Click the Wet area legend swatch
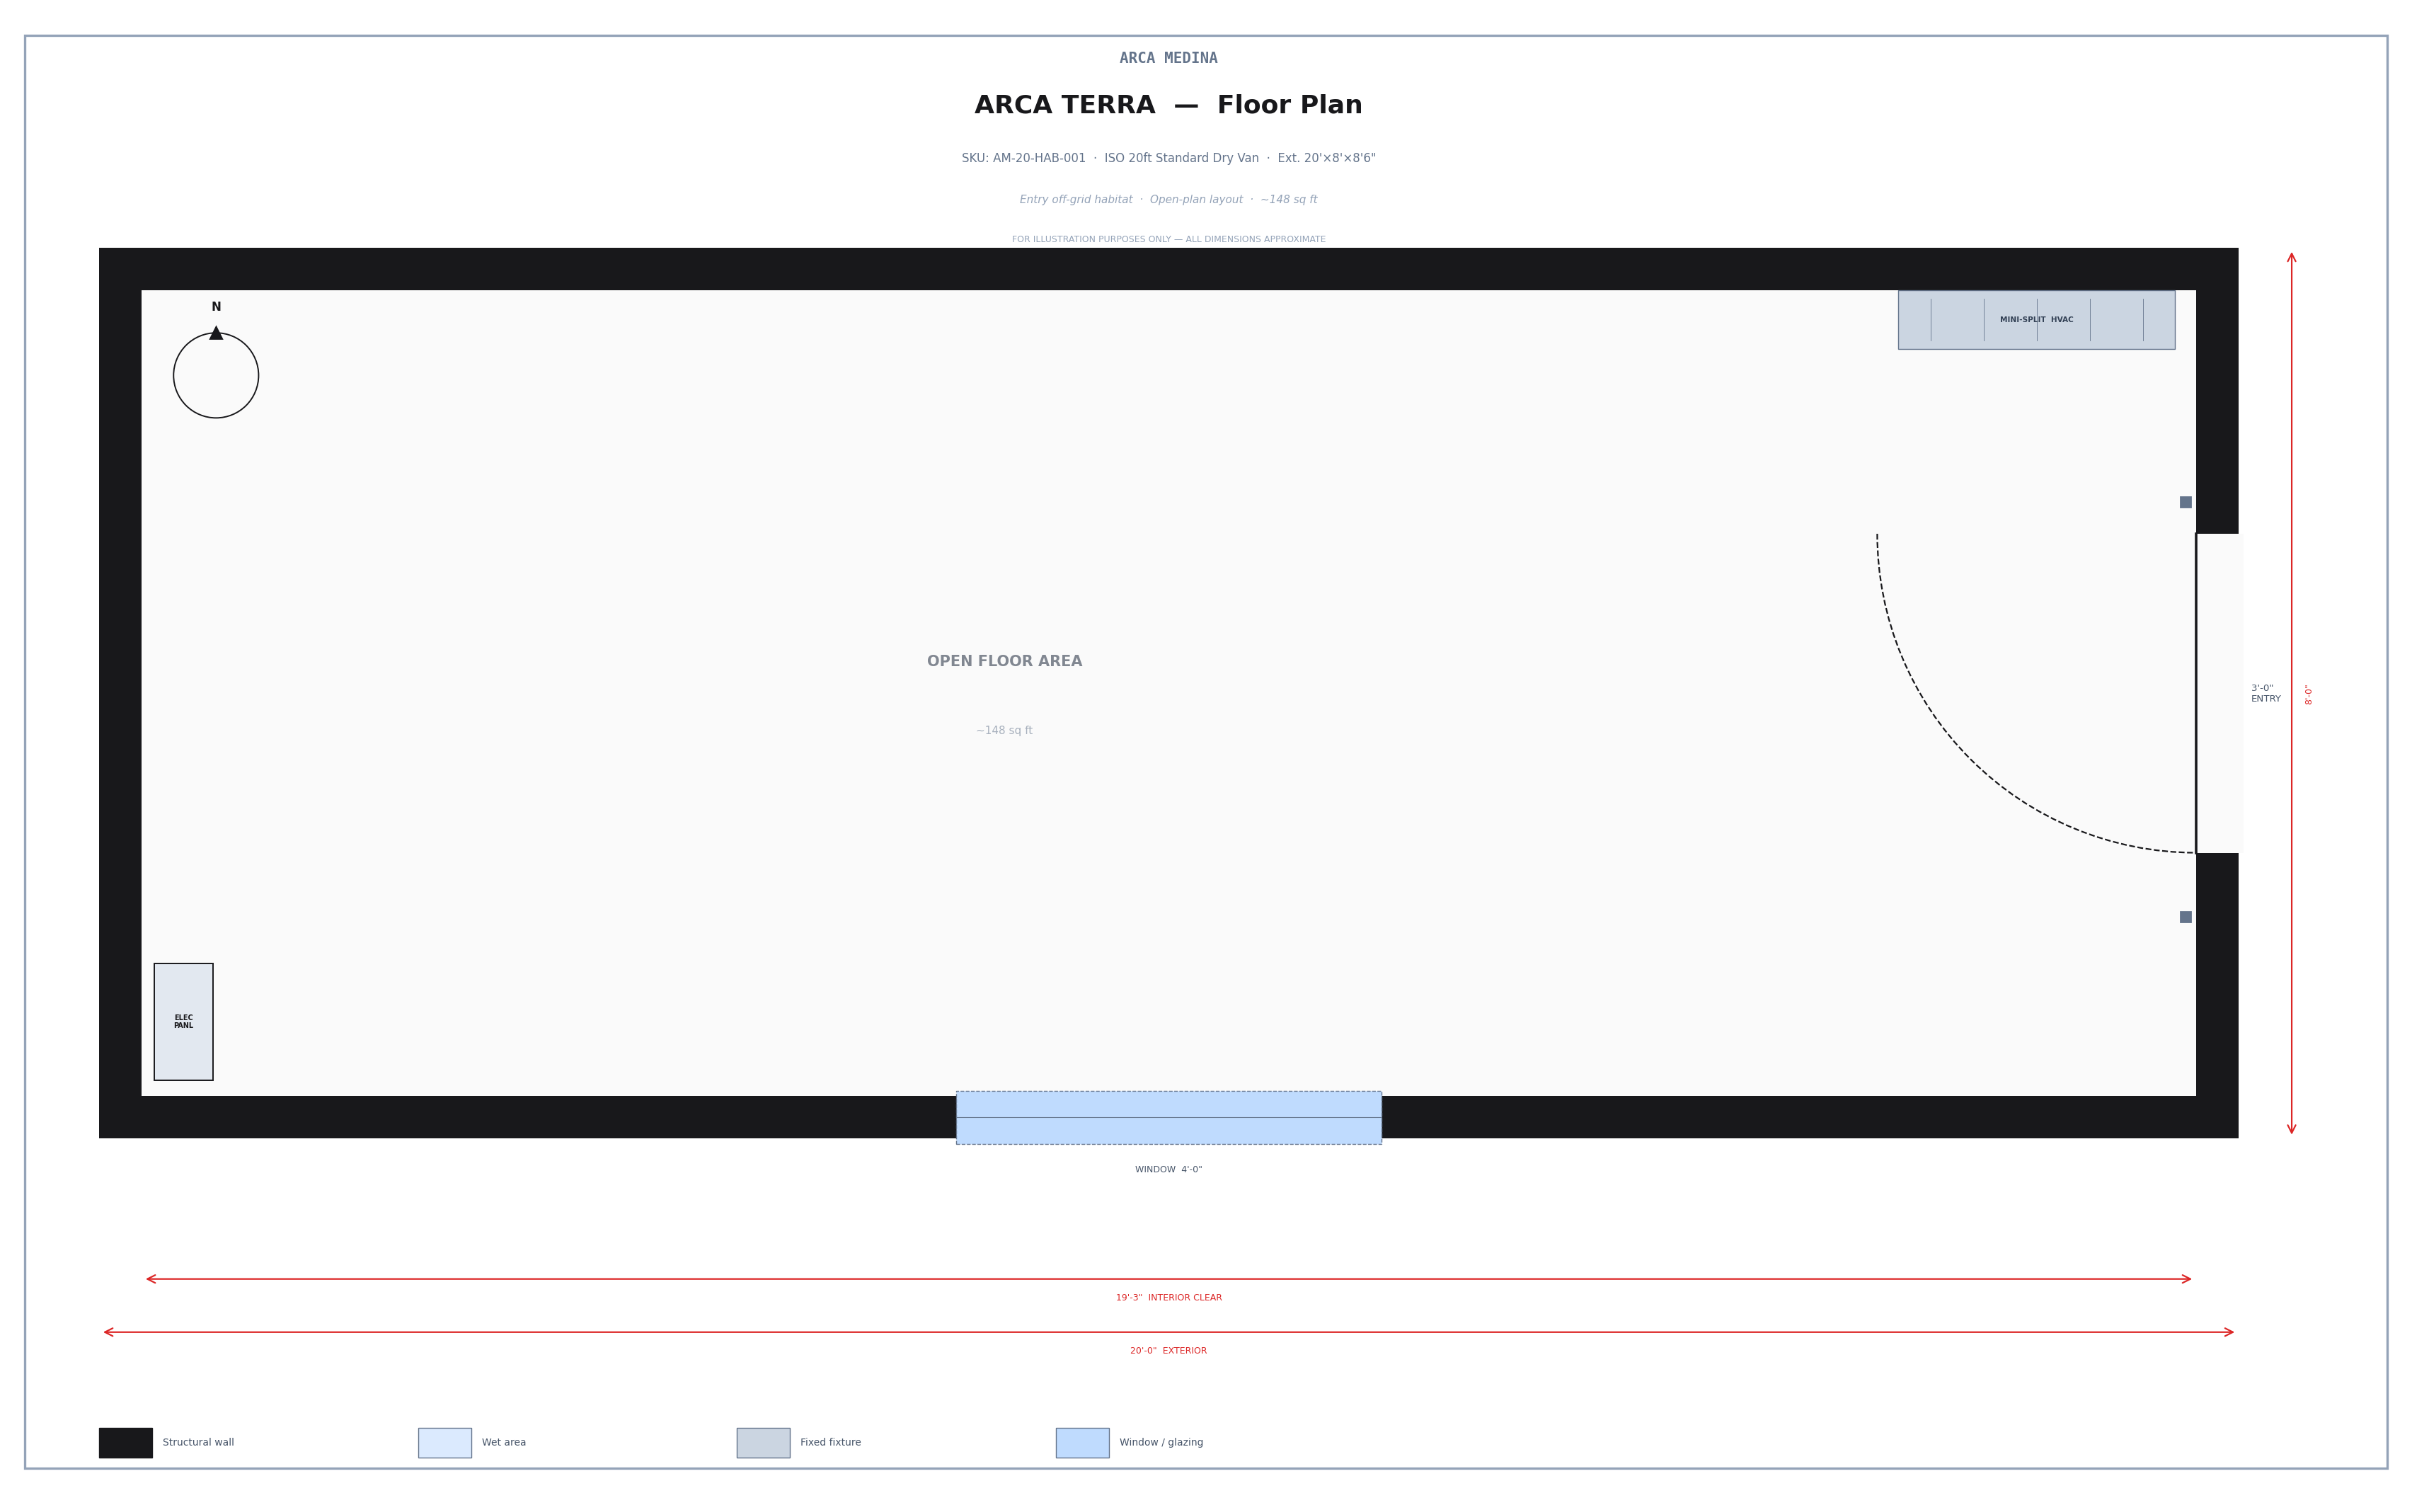This screenshot has height=1493, width=2412. coord(444,1443)
